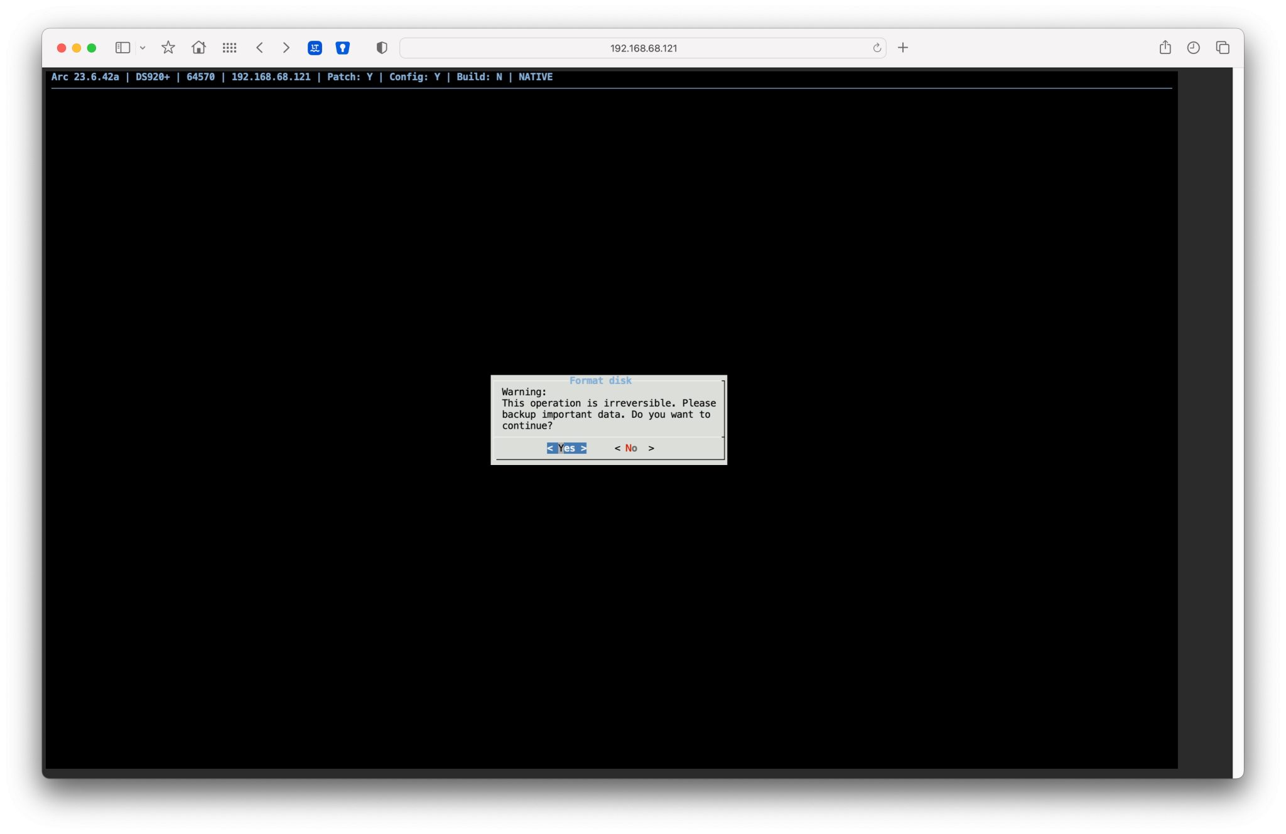Image resolution: width=1286 pixels, height=834 pixels.
Task: Reload the page icon
Action: pyautogui.click(x=877, y=48)
